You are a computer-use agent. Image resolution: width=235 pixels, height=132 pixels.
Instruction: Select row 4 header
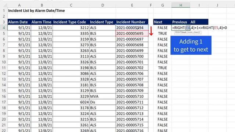tap(4, 28)
